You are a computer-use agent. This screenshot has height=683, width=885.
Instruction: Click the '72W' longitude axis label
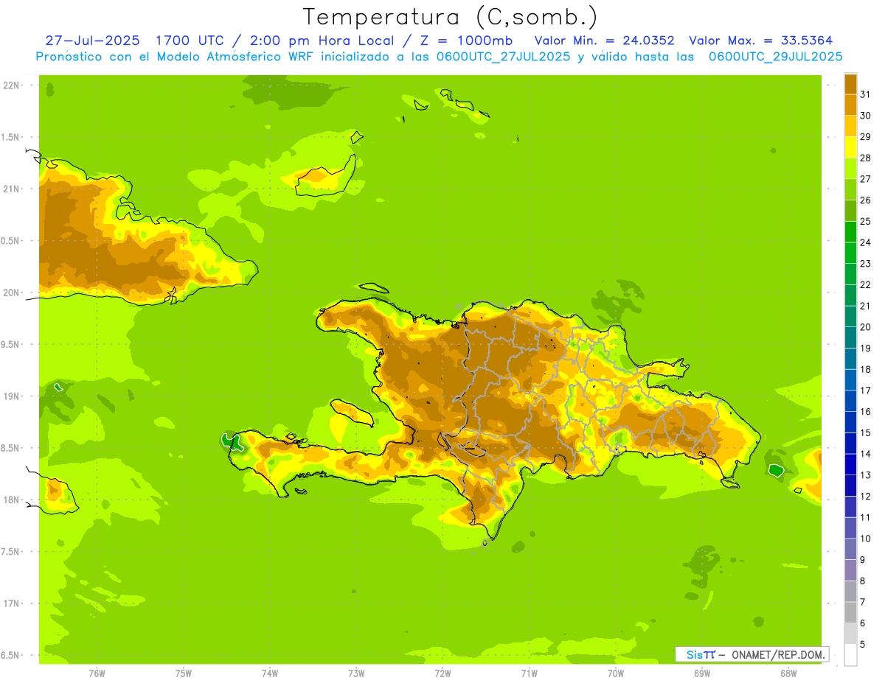pyautogui.click(x=442, y=673)
